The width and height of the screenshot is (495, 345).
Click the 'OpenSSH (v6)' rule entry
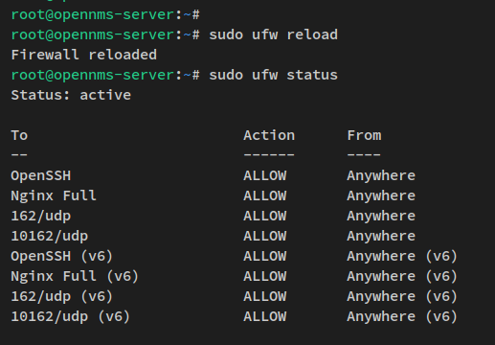point(62,256)
